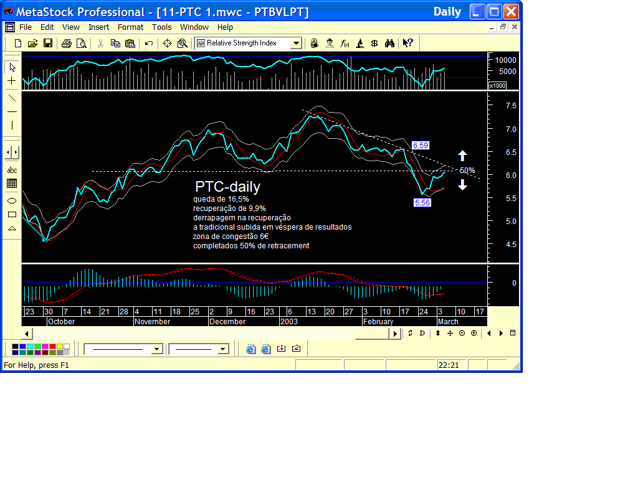The image size is (638, 478).
Task: Open the Window menu
Action: (194, 27)
